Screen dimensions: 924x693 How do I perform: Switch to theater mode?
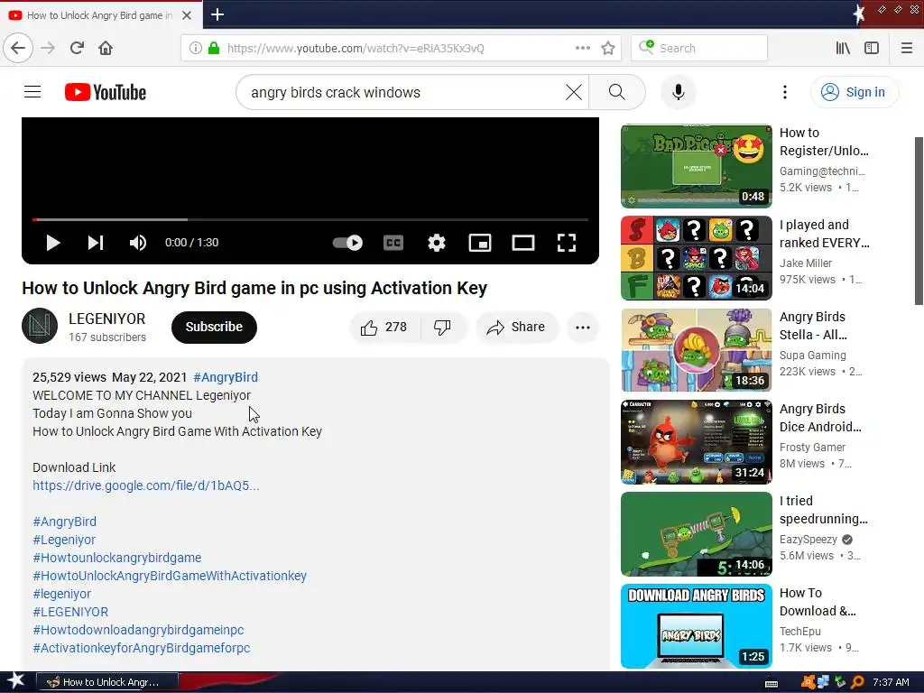coord(522,242)
